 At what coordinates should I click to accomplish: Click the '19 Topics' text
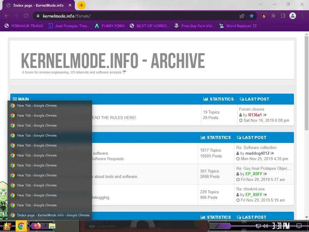click(x=211, y=112)
